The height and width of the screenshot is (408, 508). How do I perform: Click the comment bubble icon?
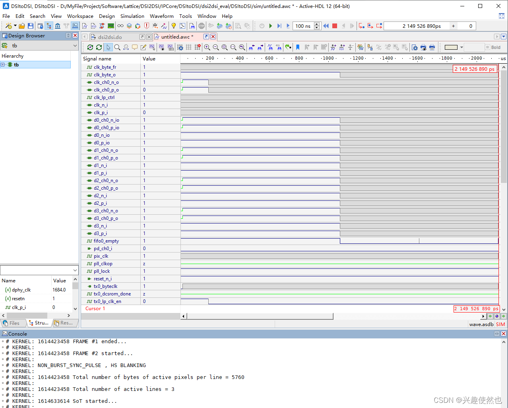[135, 47]
